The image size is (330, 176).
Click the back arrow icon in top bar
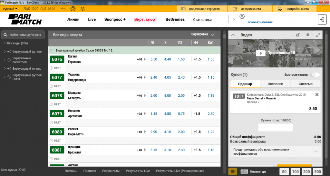(63, 9)
